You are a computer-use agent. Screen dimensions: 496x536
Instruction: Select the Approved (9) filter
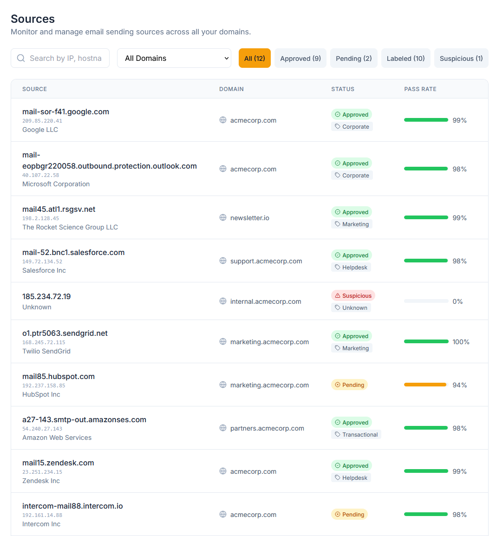[x=300, y=58]
